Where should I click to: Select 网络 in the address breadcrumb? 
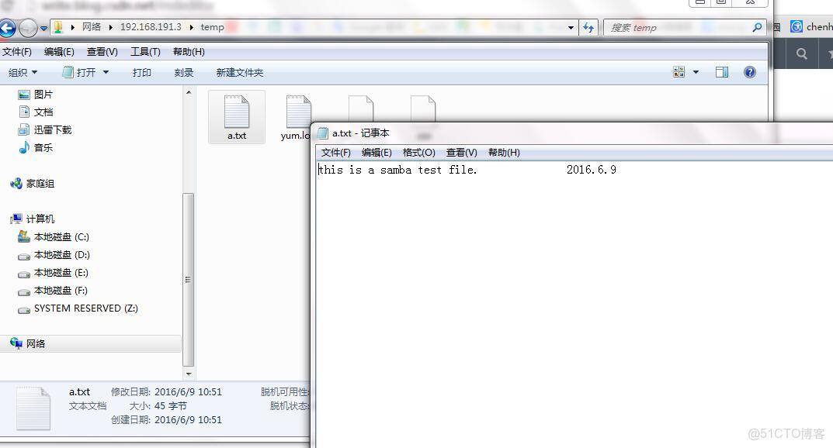(x=92, y=27)
